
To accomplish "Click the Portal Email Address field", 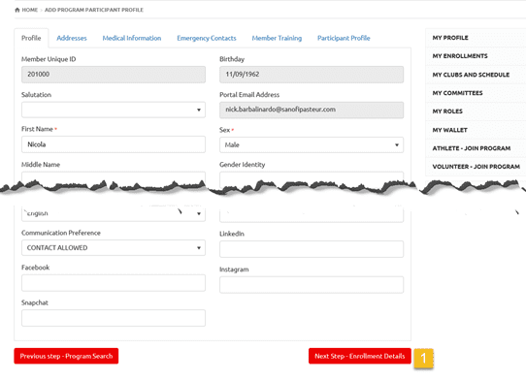I will 312,110.
